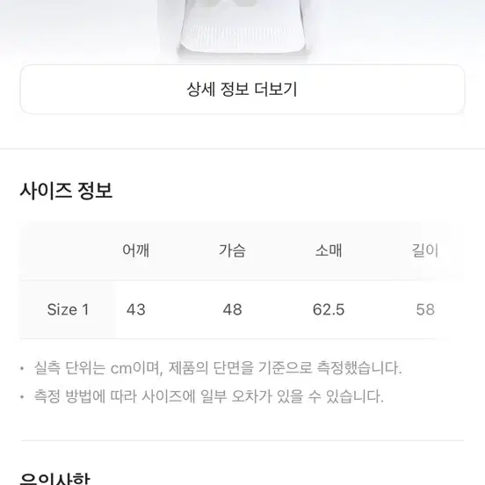Image resolution: width=485 pixels, height=485 pixels.
Task: Click shoulder value 43
Action: 136,309
